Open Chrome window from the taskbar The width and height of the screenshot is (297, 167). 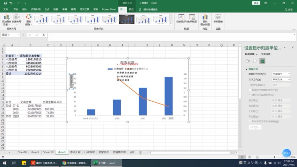[73, 163]
